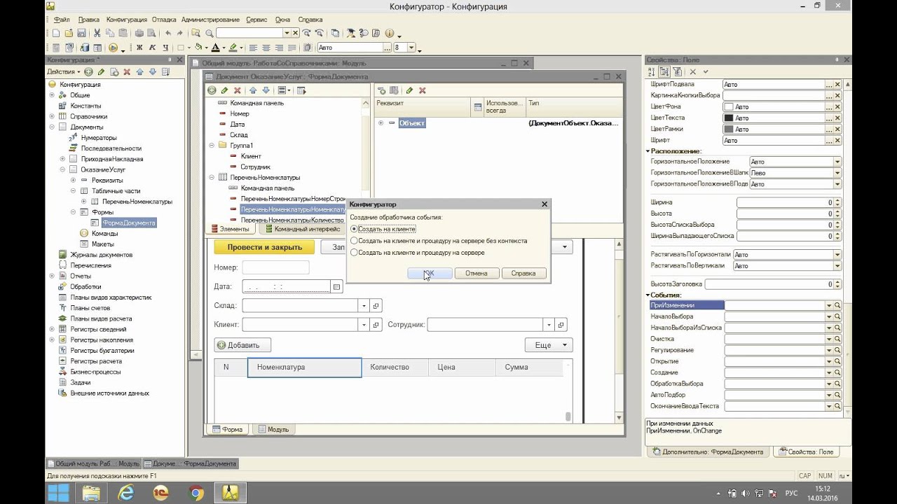Click the magnifier icon in the ПриИзменении row
The height and width of the screenshot is (504, 897).
(837, 305)
